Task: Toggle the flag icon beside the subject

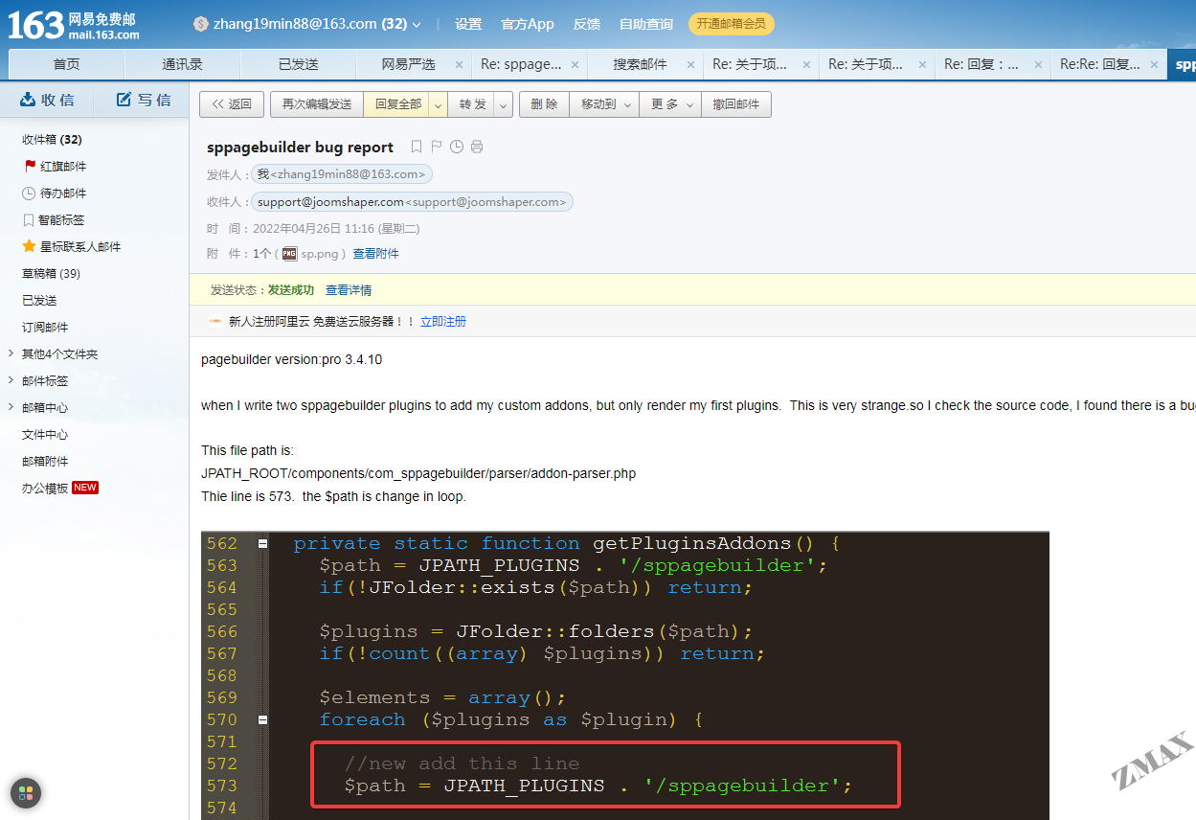Action: [437, 147]
